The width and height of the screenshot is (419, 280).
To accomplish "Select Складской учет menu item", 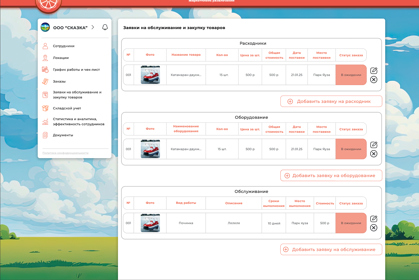I will pos(67,108).
